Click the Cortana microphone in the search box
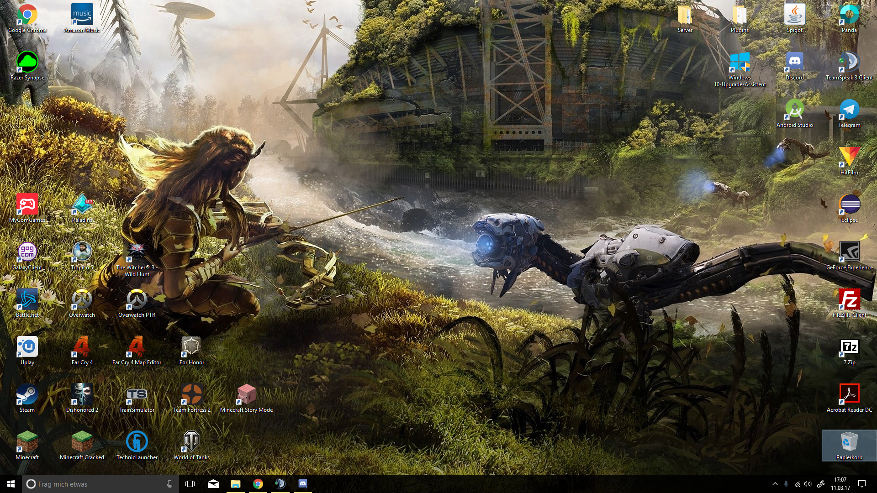877x493 pixels. tap(169, 484)
